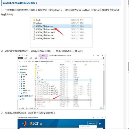Open the installer advanced options dropdown
Viewport: 129px width, 129px height.
point(92,124)
